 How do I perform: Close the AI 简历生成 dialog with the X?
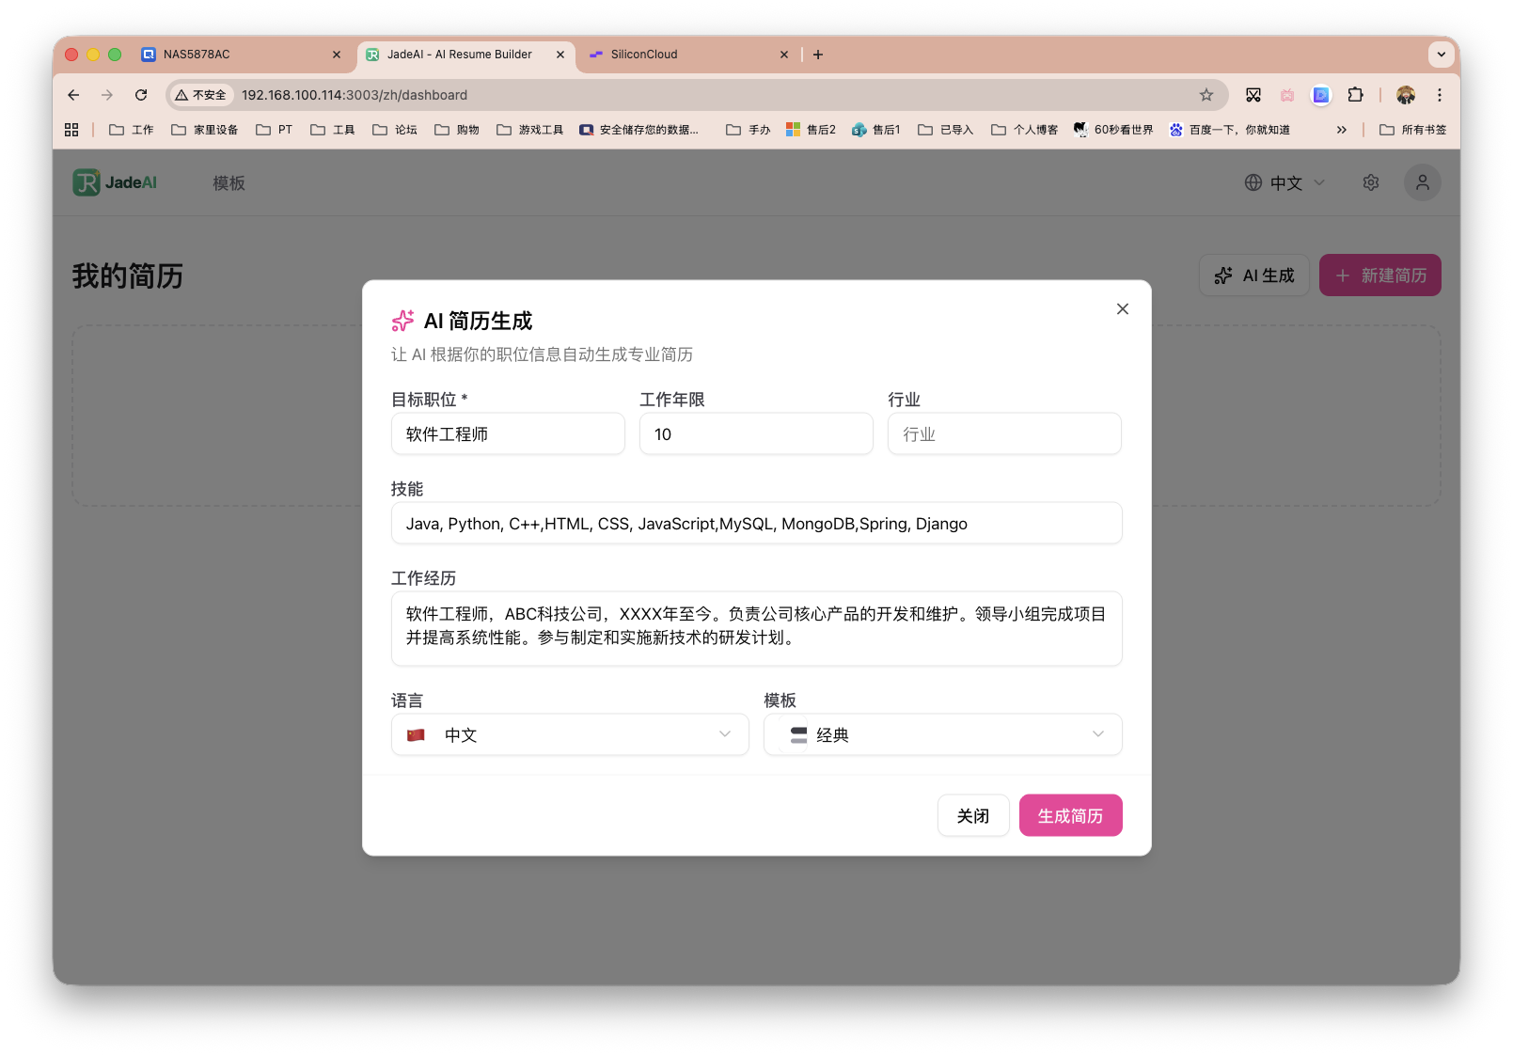pyautogui.click(x=1122, y=308)
